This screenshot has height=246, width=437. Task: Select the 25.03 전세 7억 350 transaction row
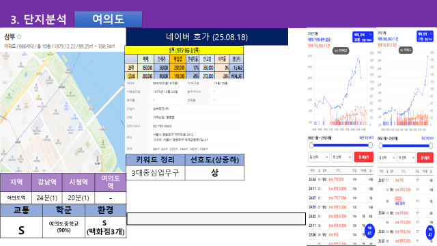click(x=341, y=180)
